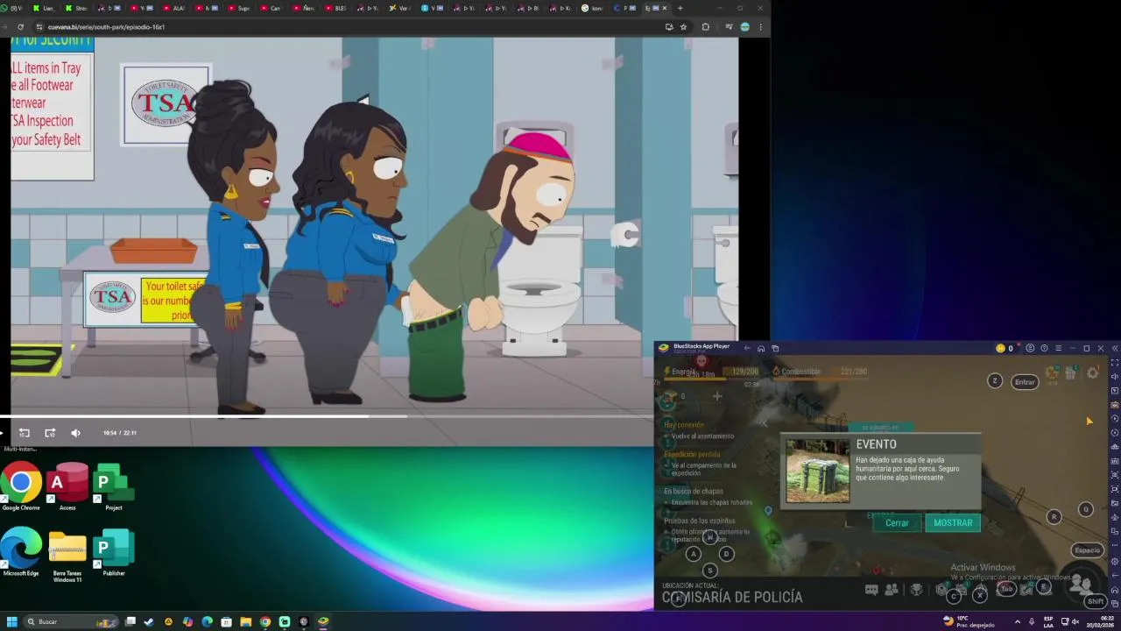Image resolution: width=1121 pixels, height=631 pixels.
Task: Click the Chrome address bar URL
Action: (x=106, y=27)
